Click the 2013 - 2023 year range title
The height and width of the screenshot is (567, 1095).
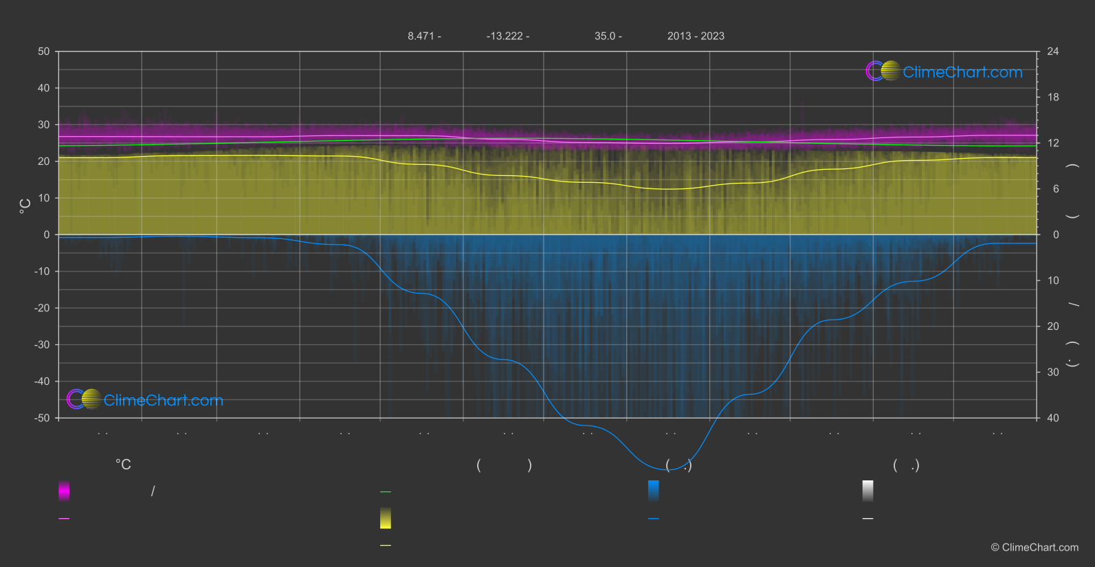point(696,36)
